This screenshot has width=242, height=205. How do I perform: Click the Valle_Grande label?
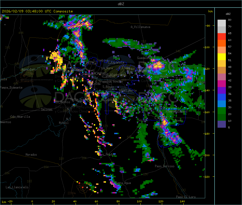[79, 99]
